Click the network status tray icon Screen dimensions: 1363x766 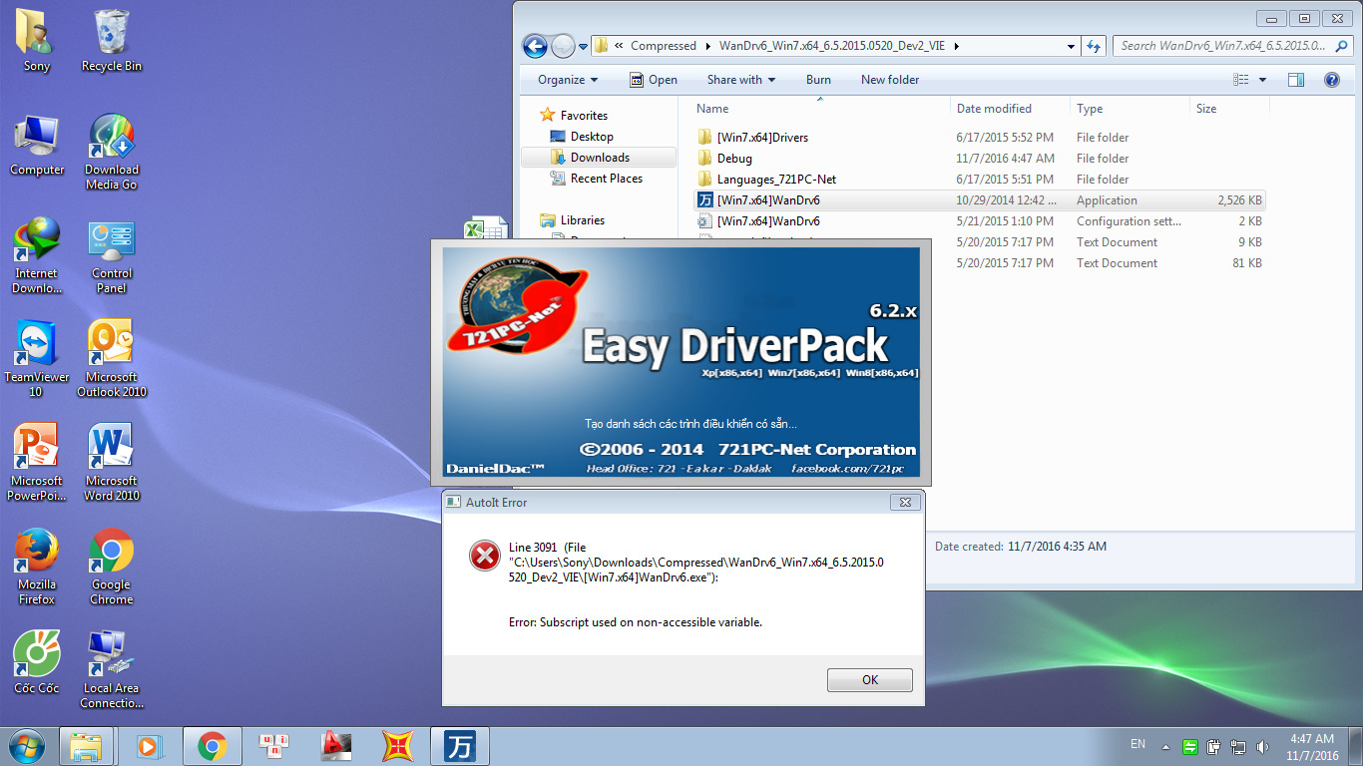[x=1238, y=746]
